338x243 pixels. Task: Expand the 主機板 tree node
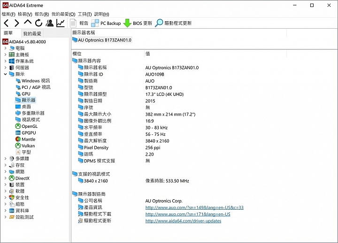pyautogui.click(x=5, y=55)
